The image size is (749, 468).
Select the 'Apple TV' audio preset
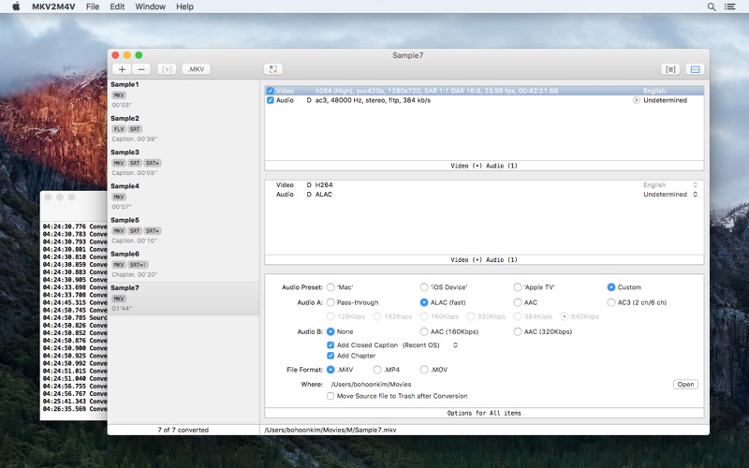point(518,287)
